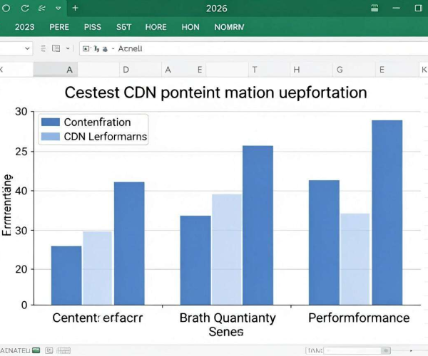Minimize the 2026 window
This screenshot has height=356, width=428.
396,8
